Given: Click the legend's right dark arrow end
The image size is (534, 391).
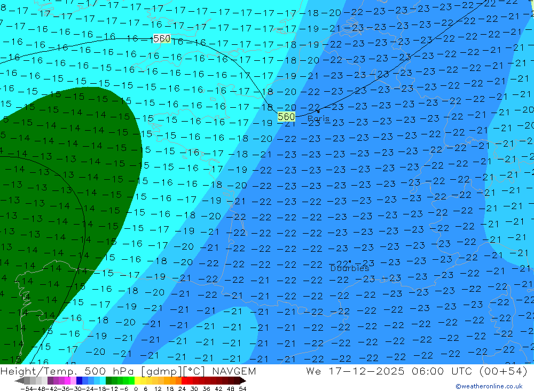Looking at the screenshot, I should [x=243, y=381].
